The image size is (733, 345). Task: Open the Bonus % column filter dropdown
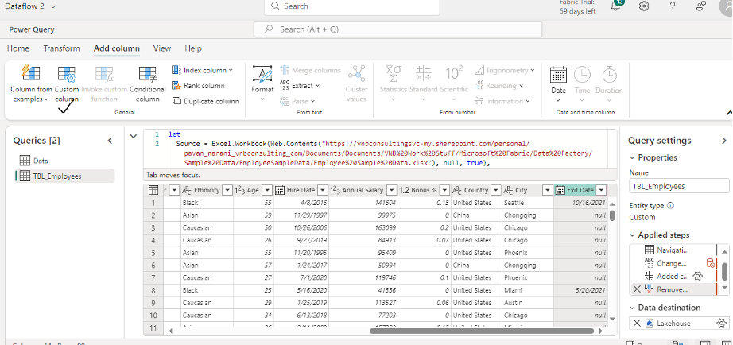click(x=444, y=190)
